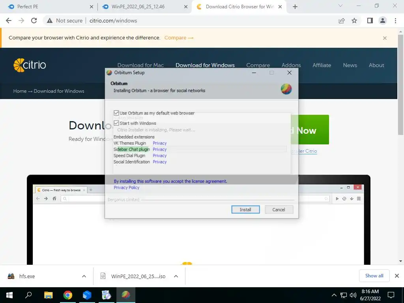Dismiss the Compare your browser banner

click(x=385, y=38)
